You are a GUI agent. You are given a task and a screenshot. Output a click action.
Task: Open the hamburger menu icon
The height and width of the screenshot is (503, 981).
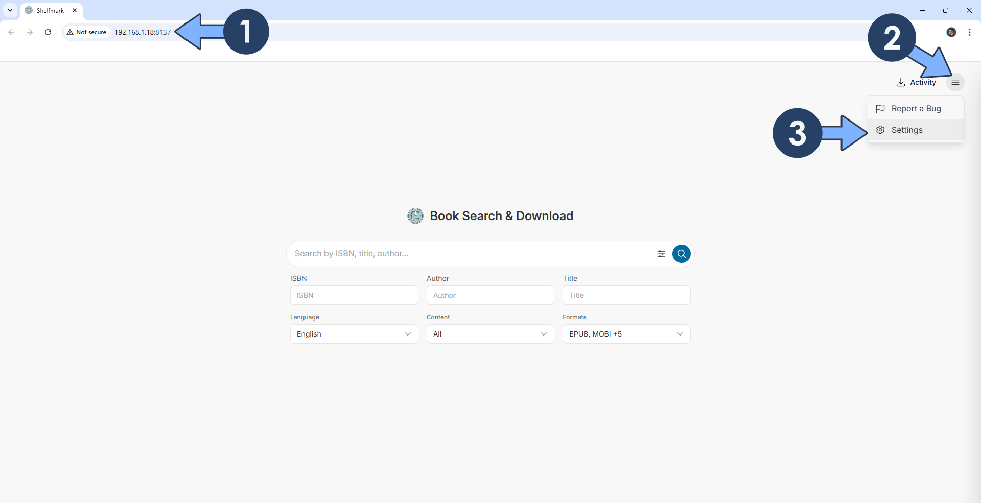pos(955,82)
